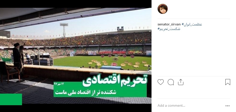Click the solid green rectangle at image corner
236x112 pixels.
coord(11,99)
